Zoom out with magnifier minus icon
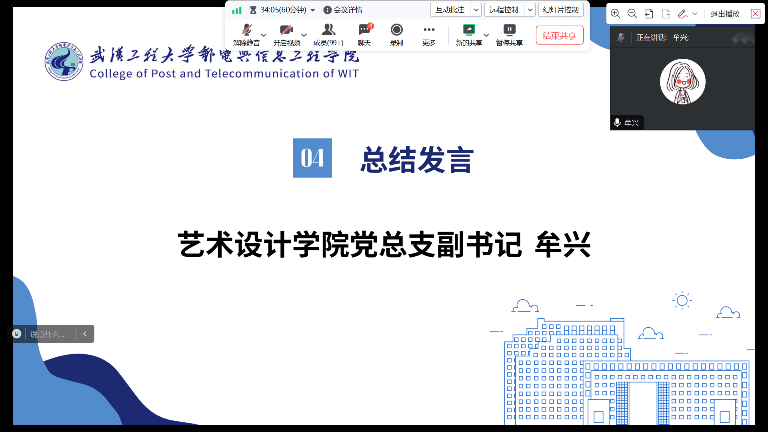Screen dimensions: 768x432 632,14
